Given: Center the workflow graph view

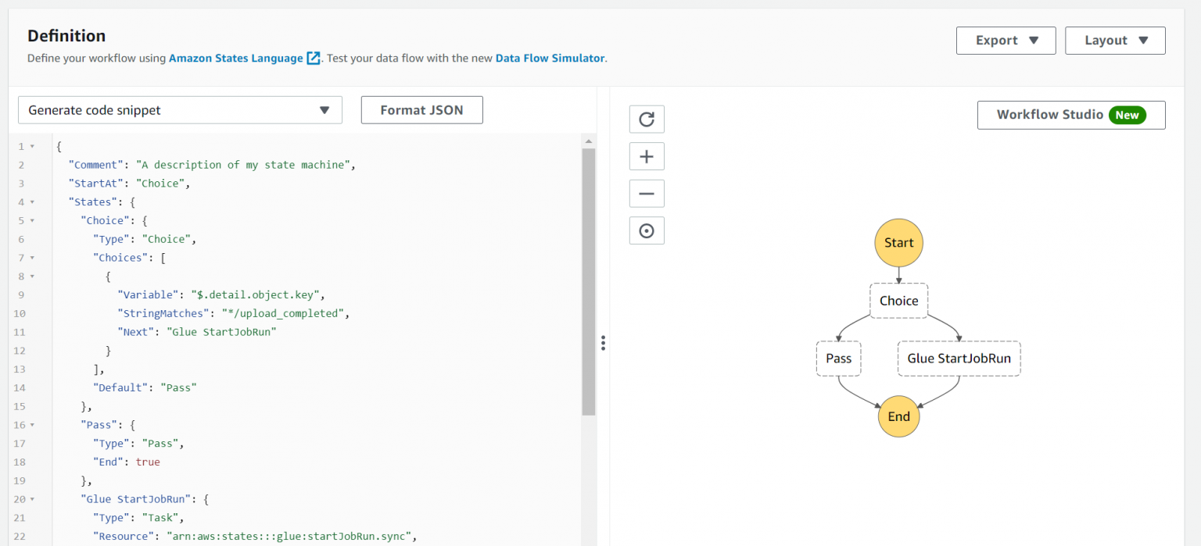Looking at the screenshot, I should click(x=647, y=230).
